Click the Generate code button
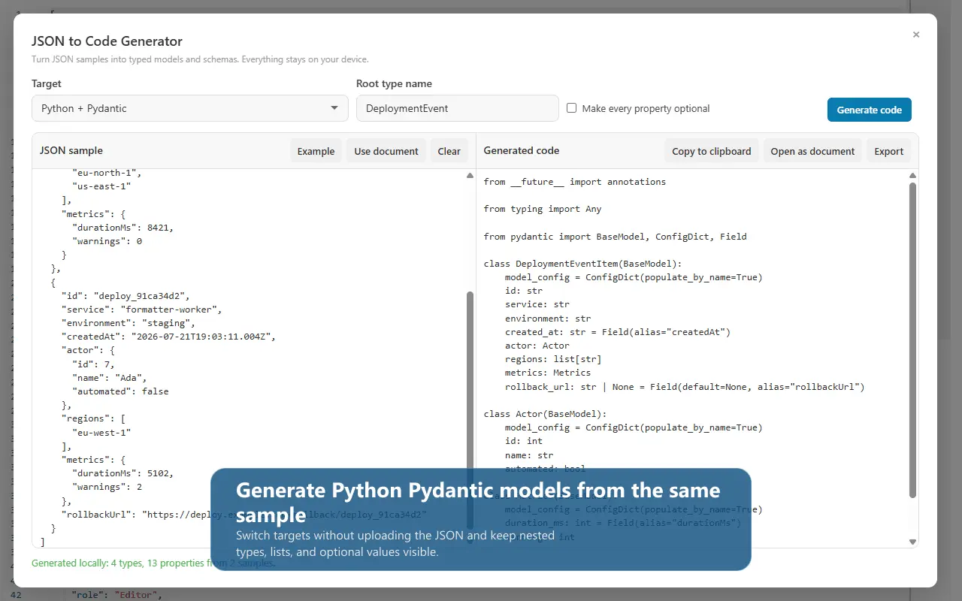 click(x=870, y=110)
